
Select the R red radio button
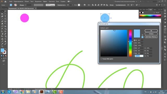135,48
